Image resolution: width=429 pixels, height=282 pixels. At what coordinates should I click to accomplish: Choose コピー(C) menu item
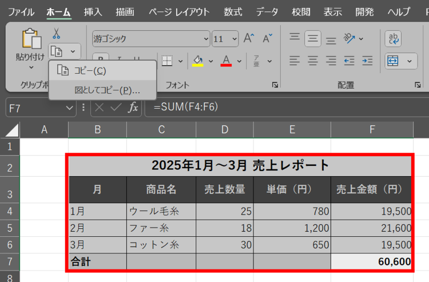click(102, 71)
